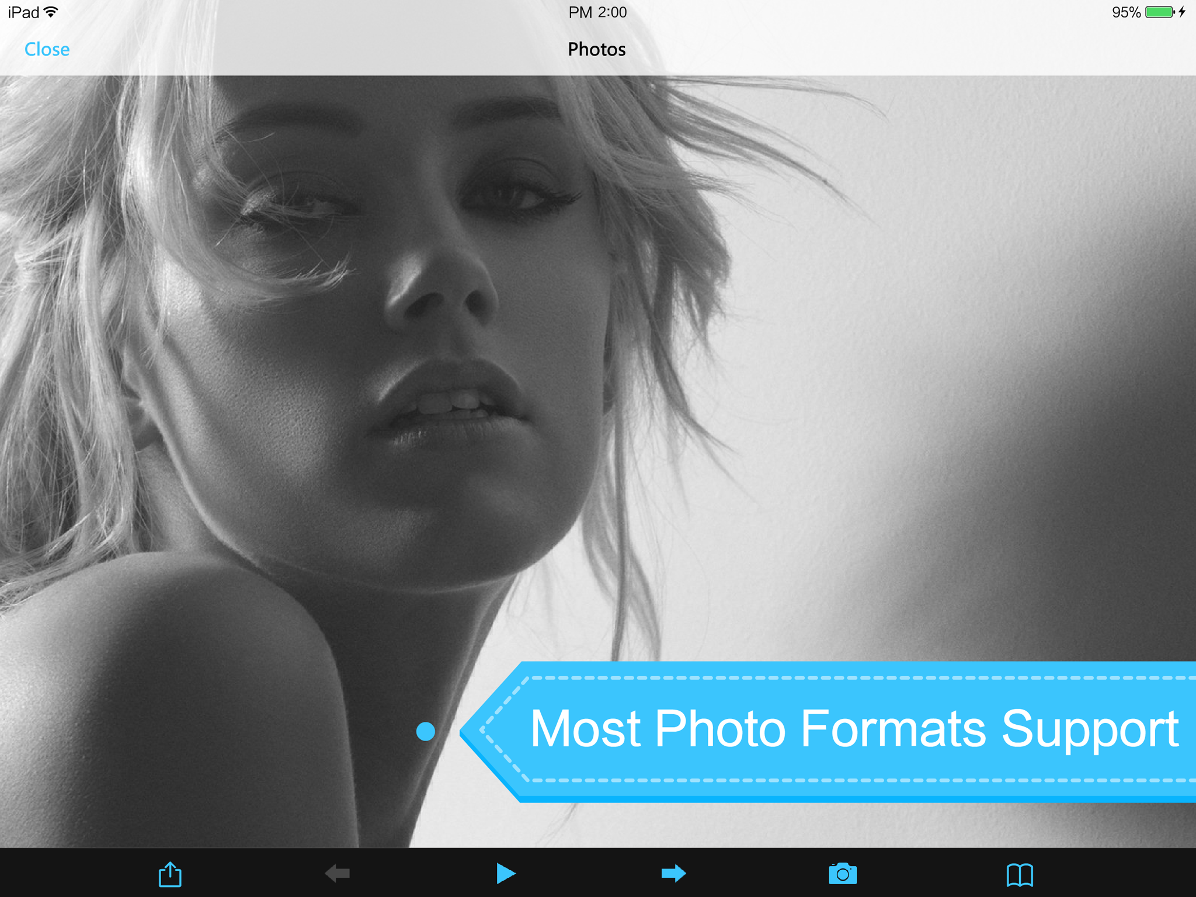Tap the charging bolt icon

click(x=1182, y=12)
